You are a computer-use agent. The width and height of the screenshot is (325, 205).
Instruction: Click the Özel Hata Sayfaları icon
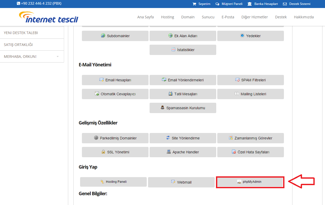click(x=234, y=152)
